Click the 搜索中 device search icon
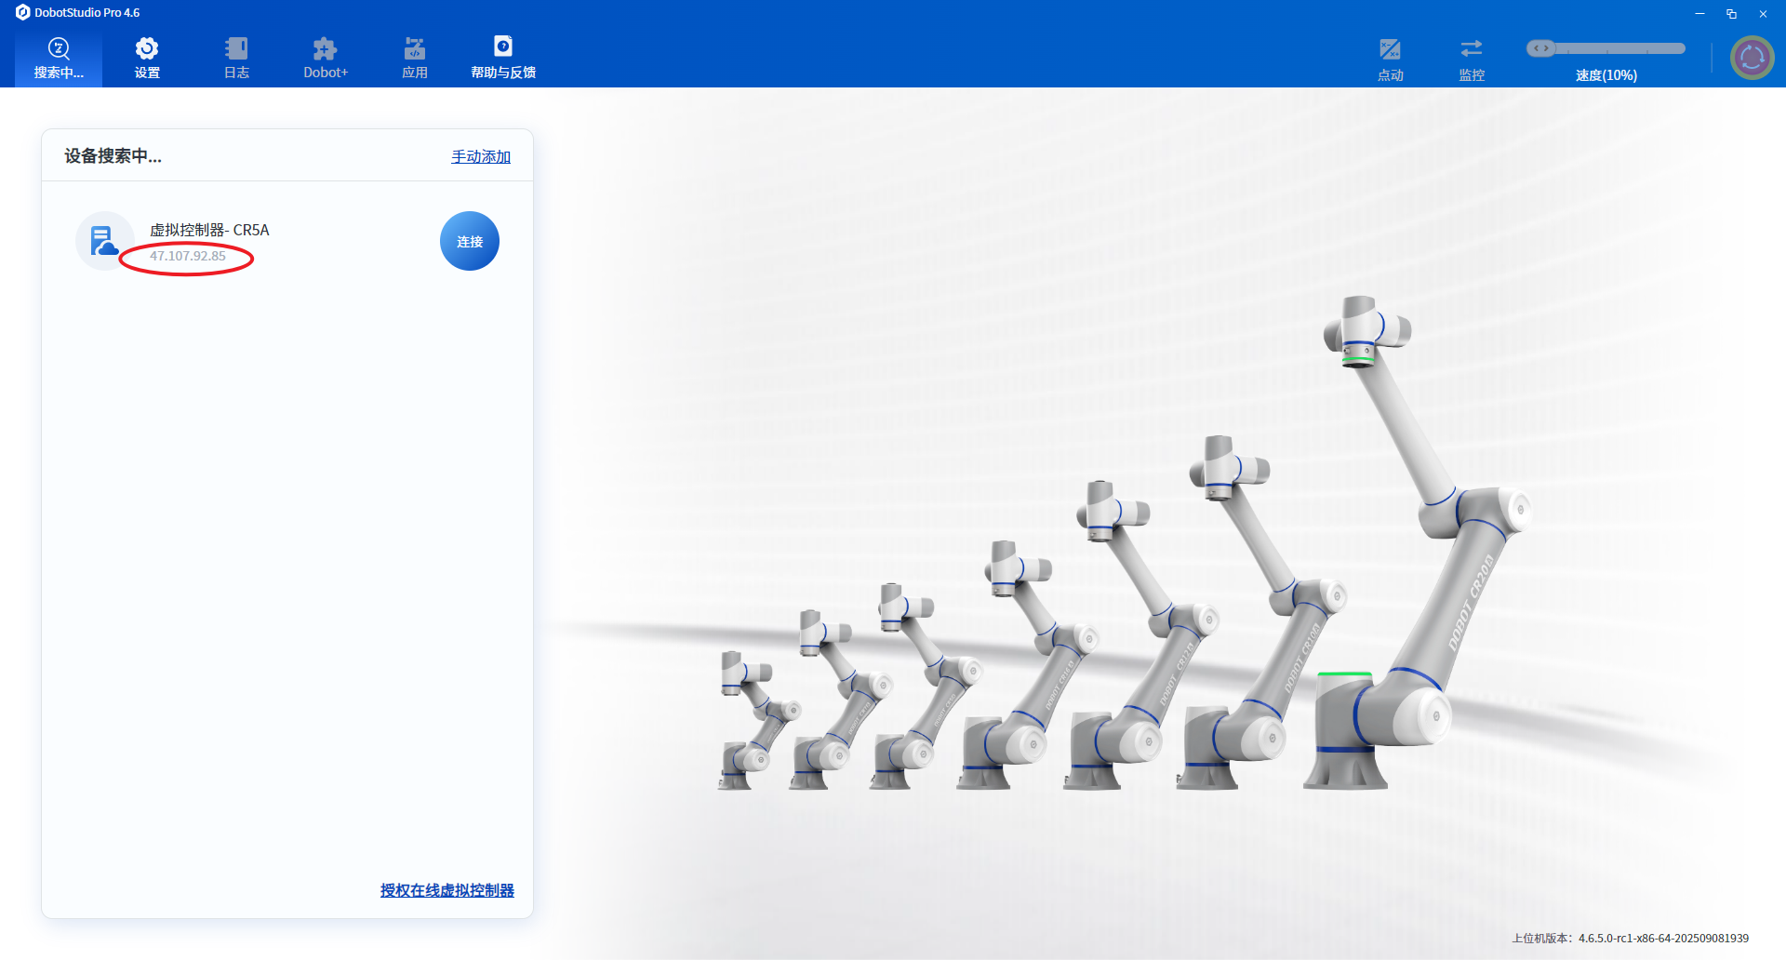Viewport: 1786px width, 960px height. (x=59, y=49)
